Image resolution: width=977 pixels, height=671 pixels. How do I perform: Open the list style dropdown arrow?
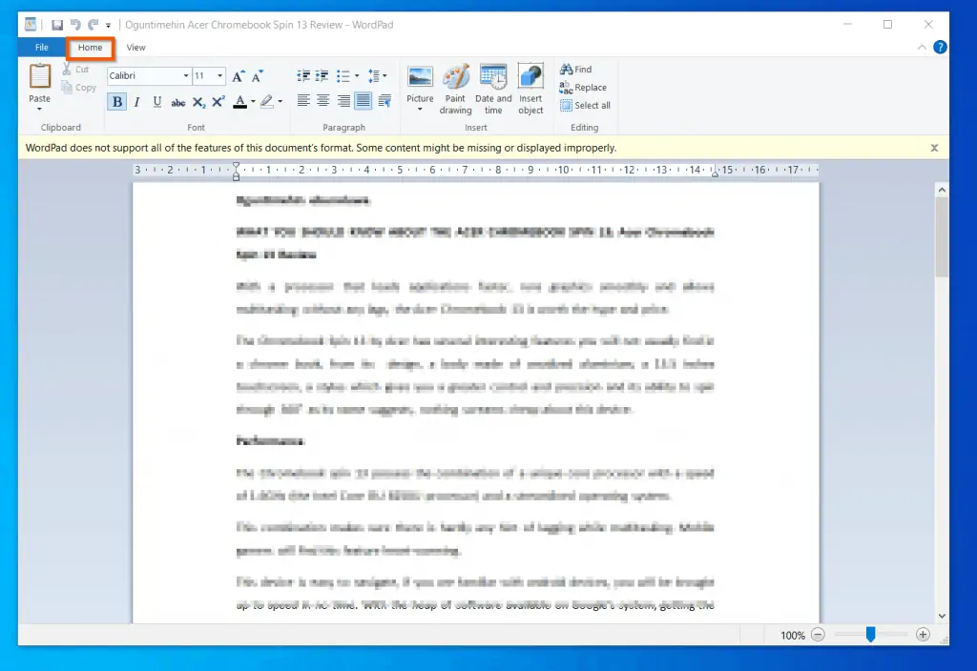click(357, 76)
